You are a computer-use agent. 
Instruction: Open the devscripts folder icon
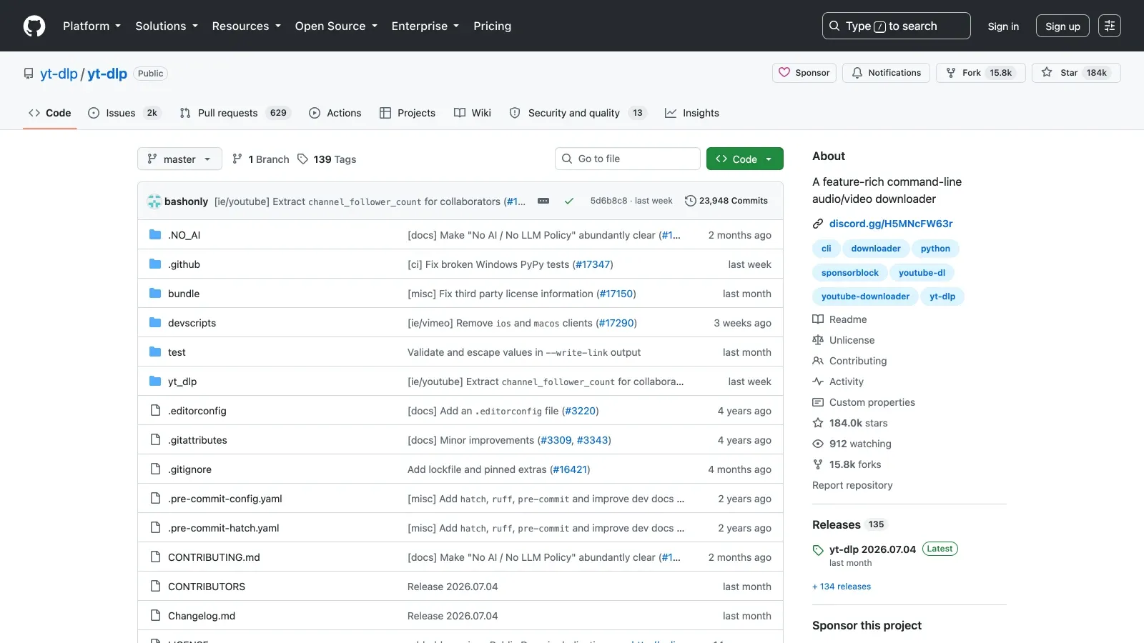(x=155, y=322)
